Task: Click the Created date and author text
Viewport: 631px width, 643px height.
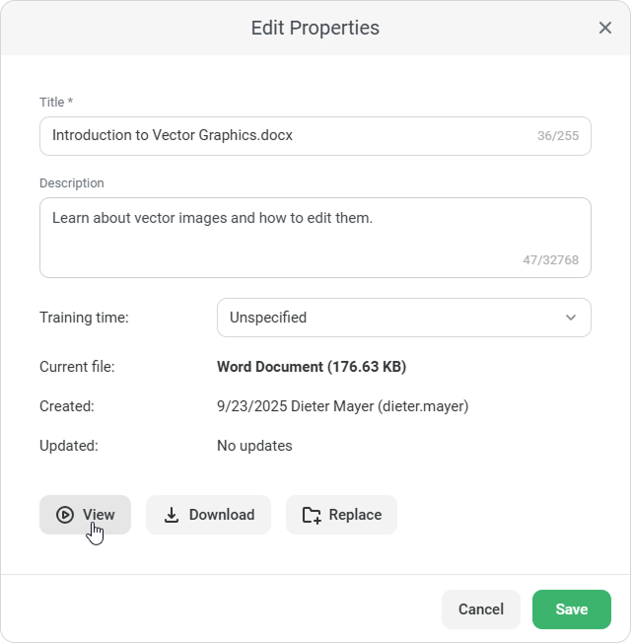Action: pyautogui.click(x=342, y=406)
